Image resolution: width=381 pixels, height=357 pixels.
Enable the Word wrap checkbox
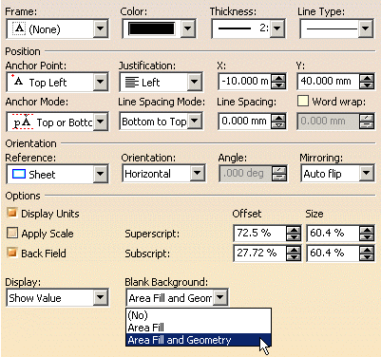coord(303,102)
